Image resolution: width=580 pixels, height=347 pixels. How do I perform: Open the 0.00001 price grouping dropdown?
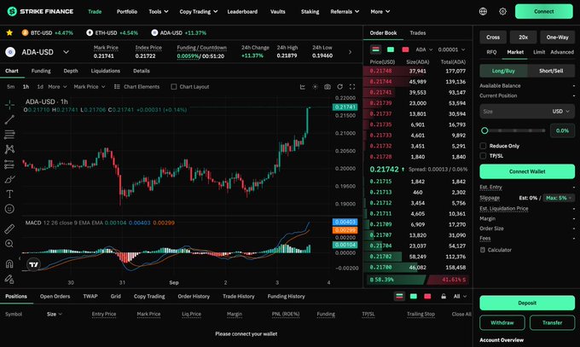(451, 49)
